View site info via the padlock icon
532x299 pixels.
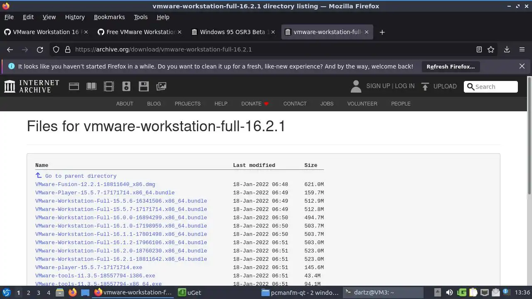68,49
